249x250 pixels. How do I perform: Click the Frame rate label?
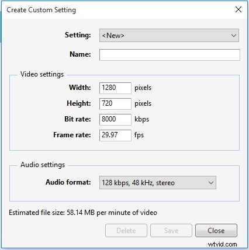pyautogui.click(x=72, y=135)
